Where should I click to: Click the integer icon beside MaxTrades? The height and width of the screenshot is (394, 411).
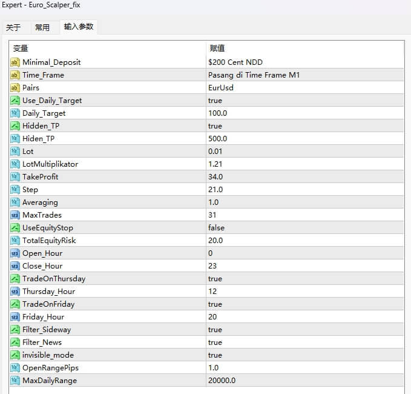15,215
